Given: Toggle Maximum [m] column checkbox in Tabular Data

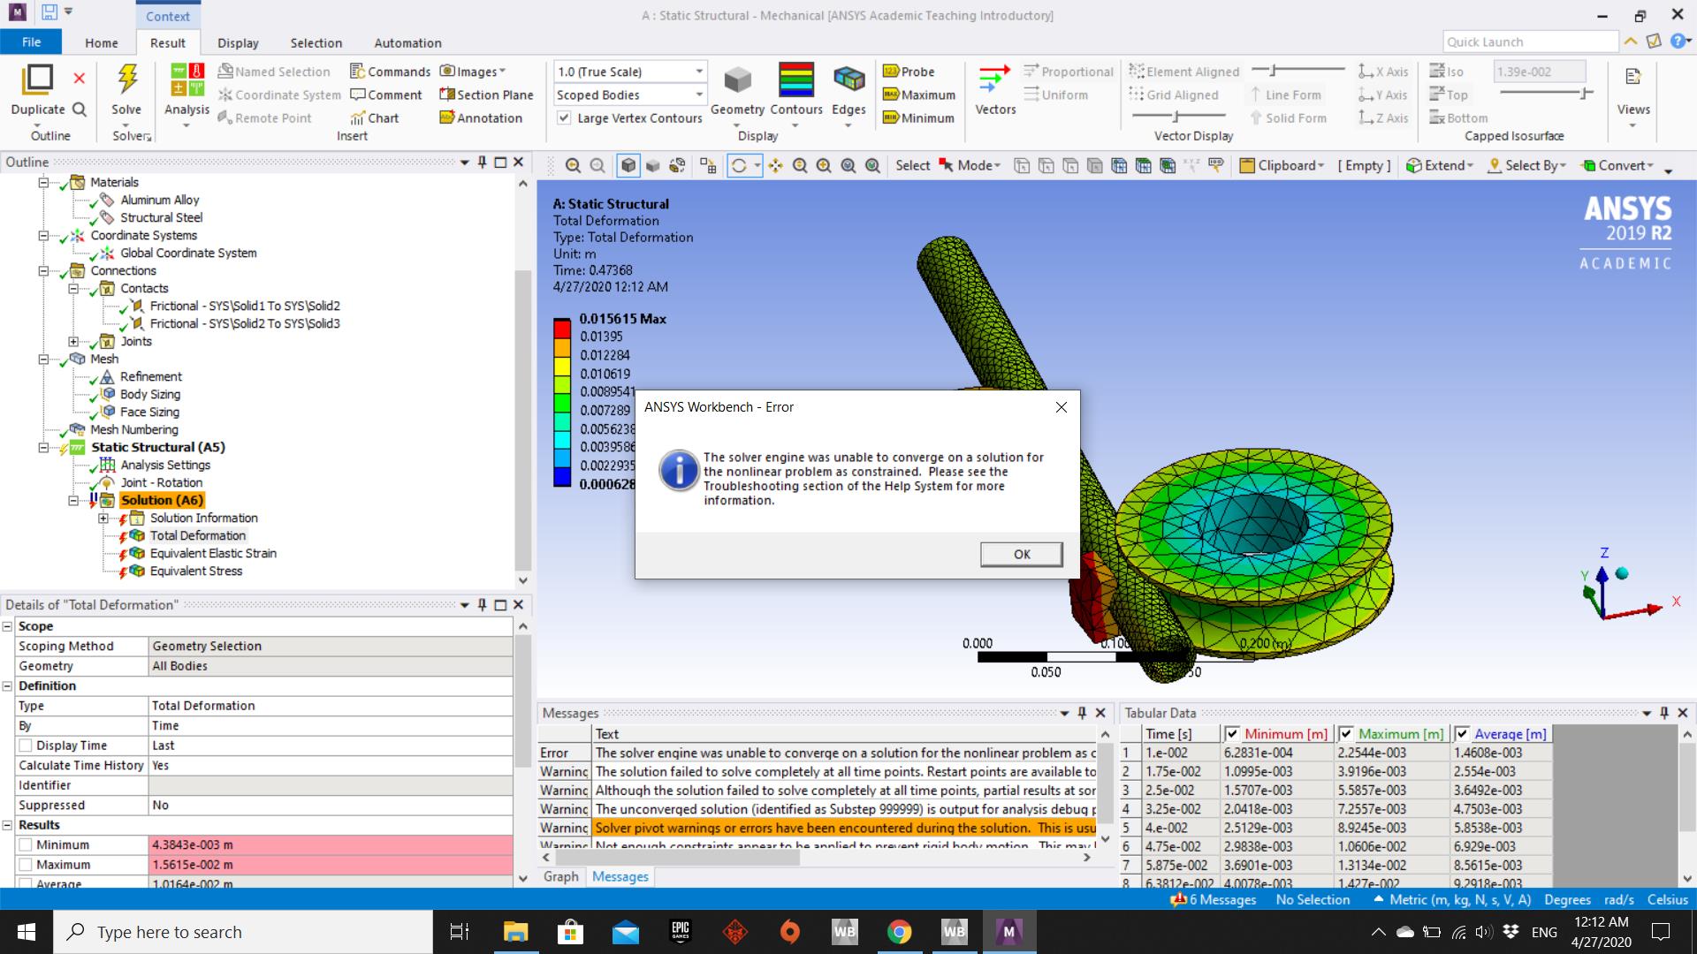Looking at the screenshot, I should 1346,734.
